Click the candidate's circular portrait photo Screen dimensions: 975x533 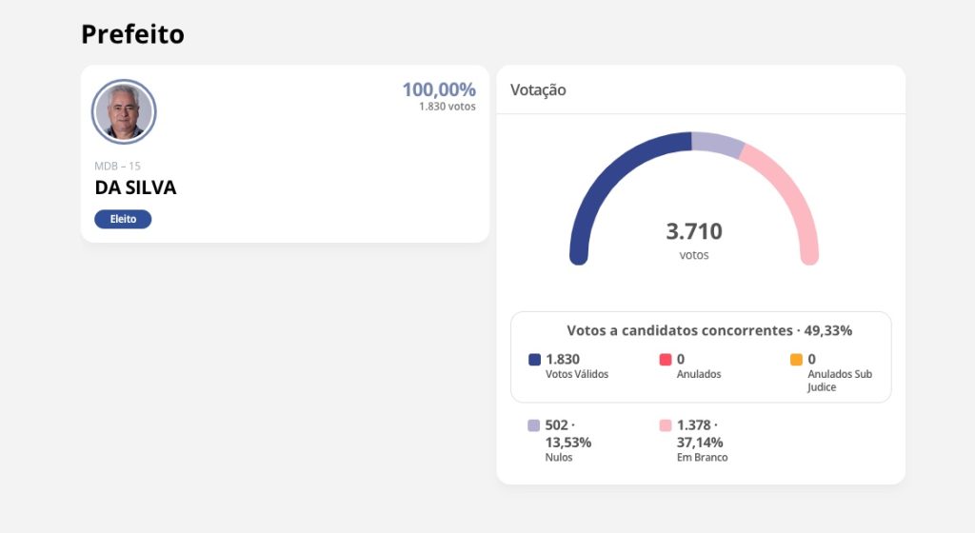(x=124, y=111)
